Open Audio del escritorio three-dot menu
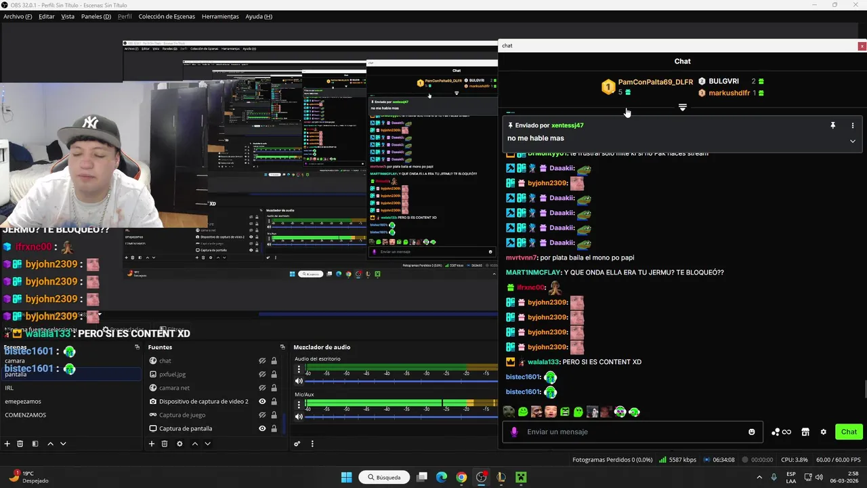 (x=299, y=369)
